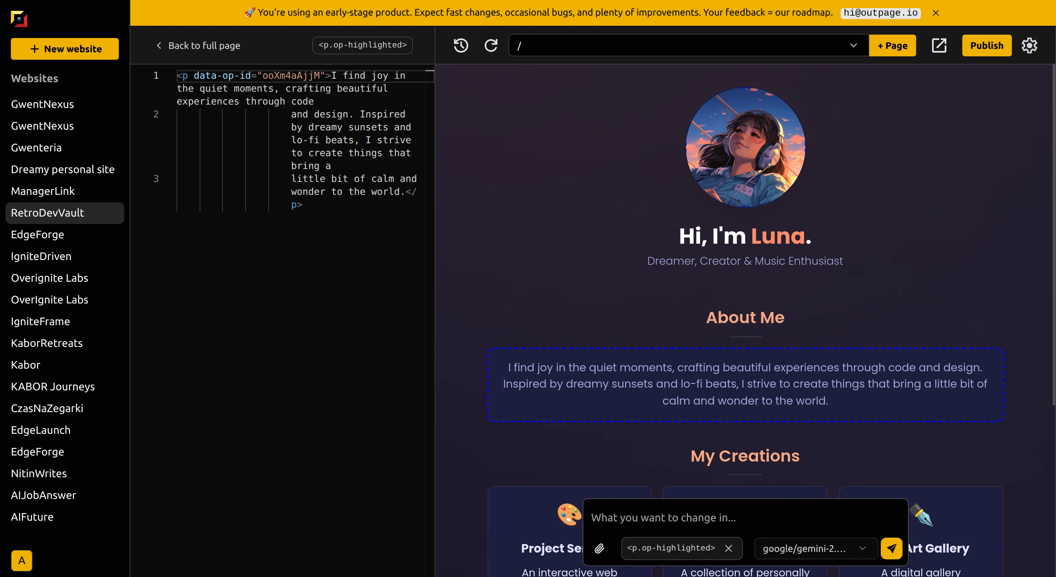1056x577 pixels.
Task: Go back to full page
Action: tap(198, 45)
